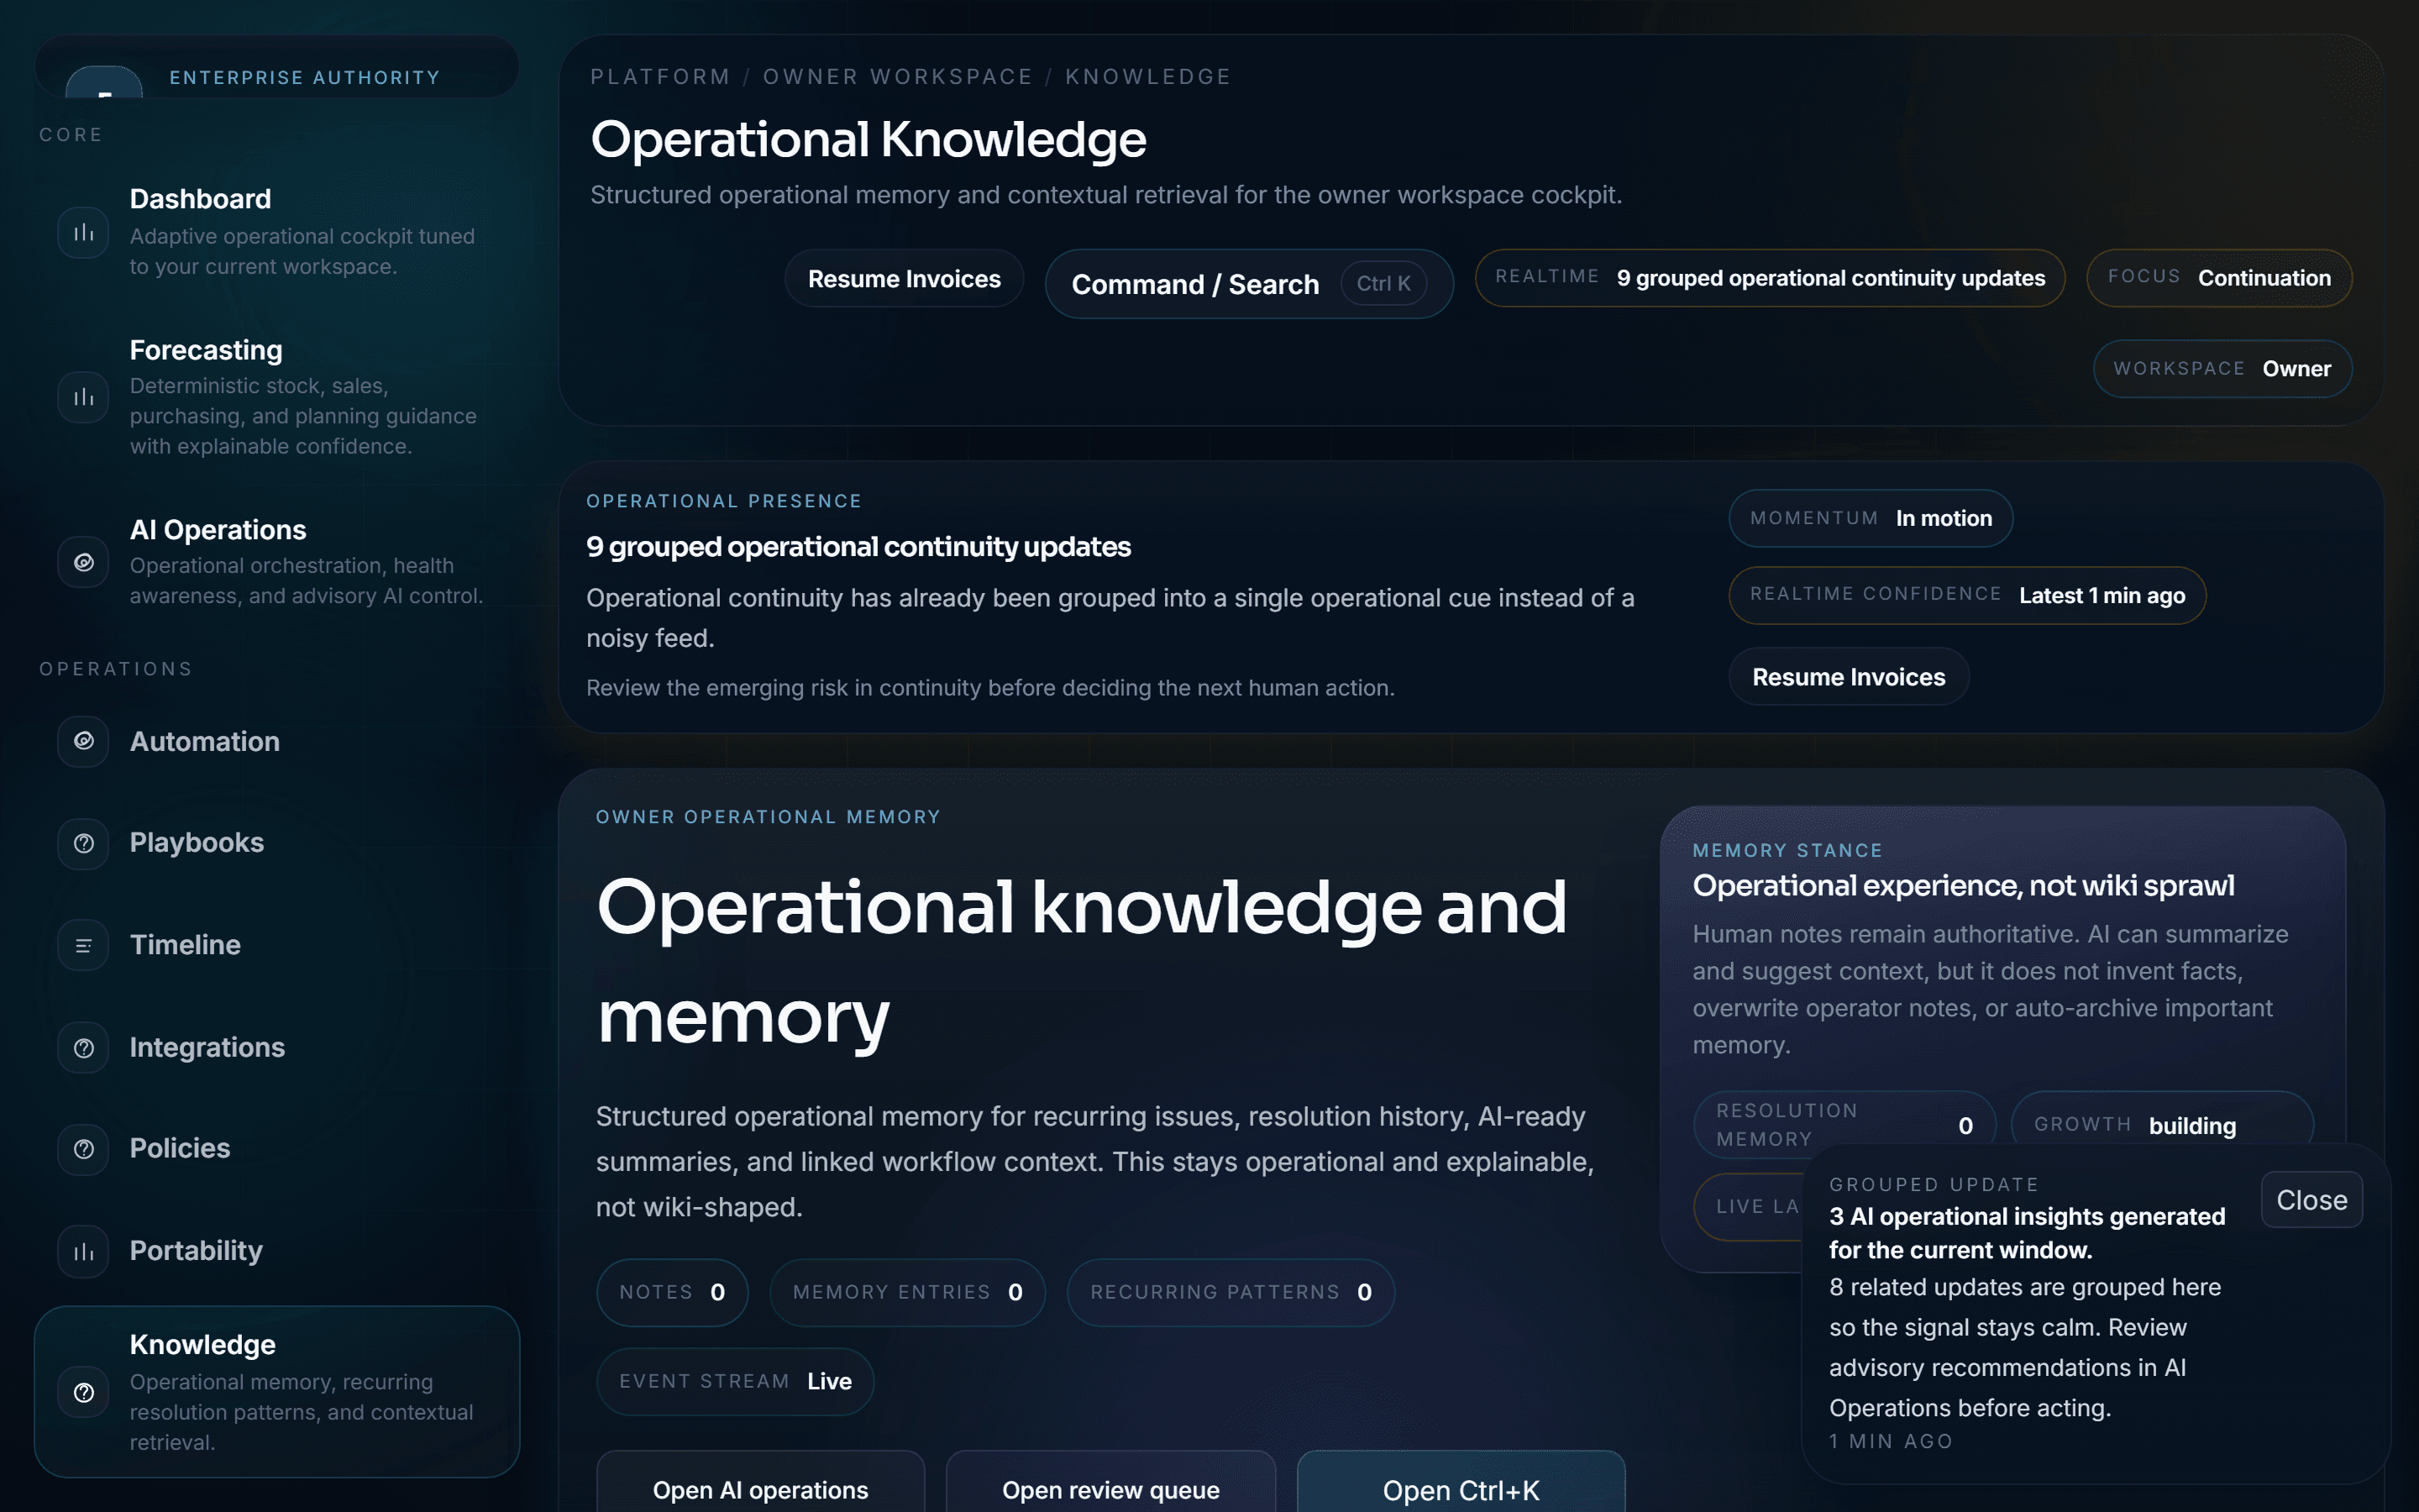
Task: Click the Playbooks sidebar icon
Action: [83, 843]
